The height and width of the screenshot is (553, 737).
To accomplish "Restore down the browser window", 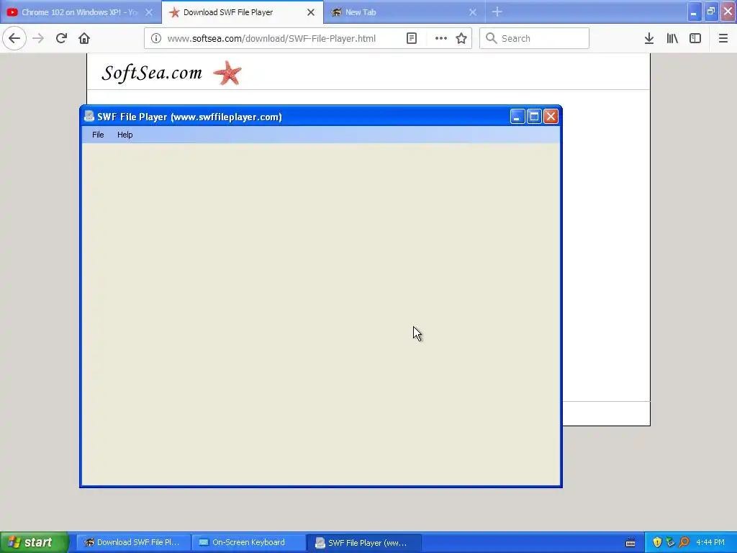I will 711,12.
